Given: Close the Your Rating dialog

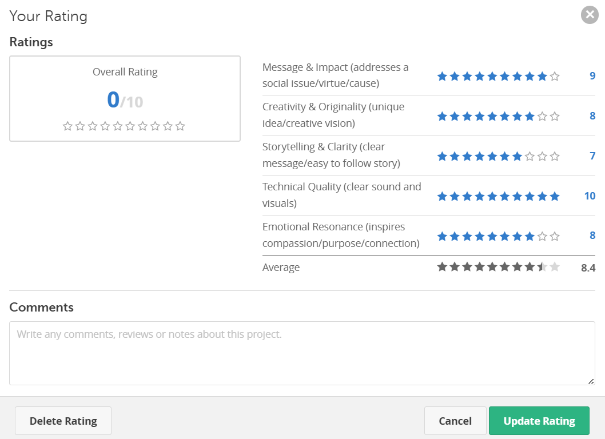Looking at the screenshot, I should click(x=590, y=15).
